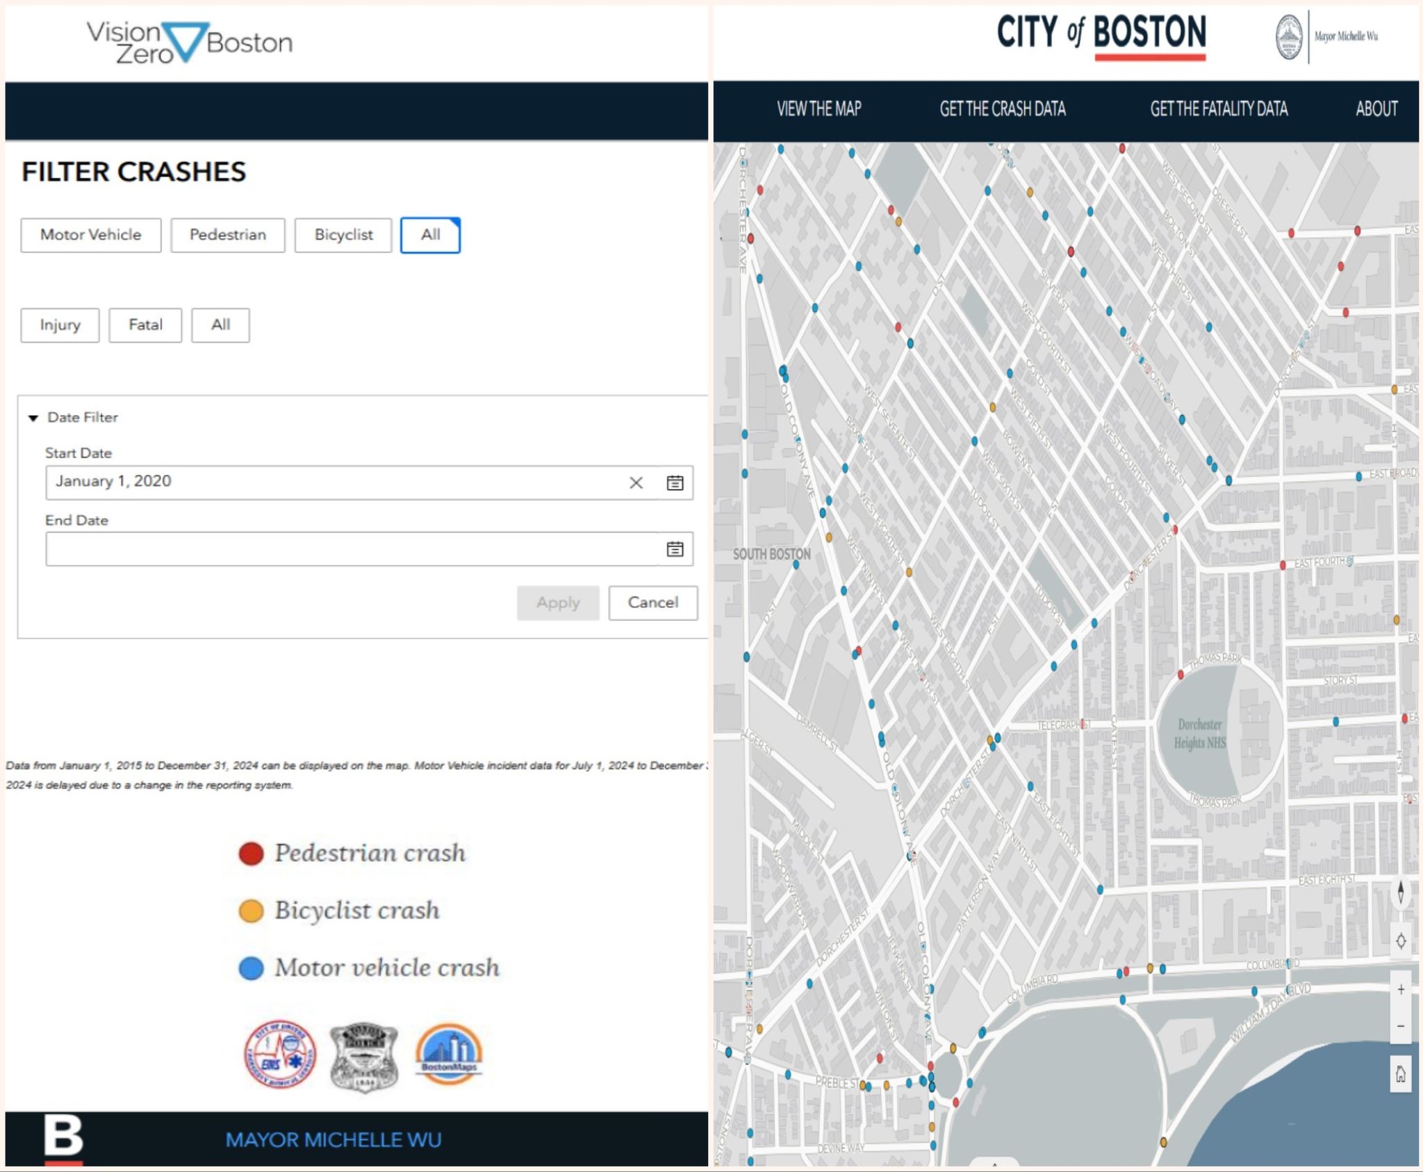The height and width of the screenshot is (1172, 1423).
Task: Click the Cancel button
Action: click(x=653, y=603)
